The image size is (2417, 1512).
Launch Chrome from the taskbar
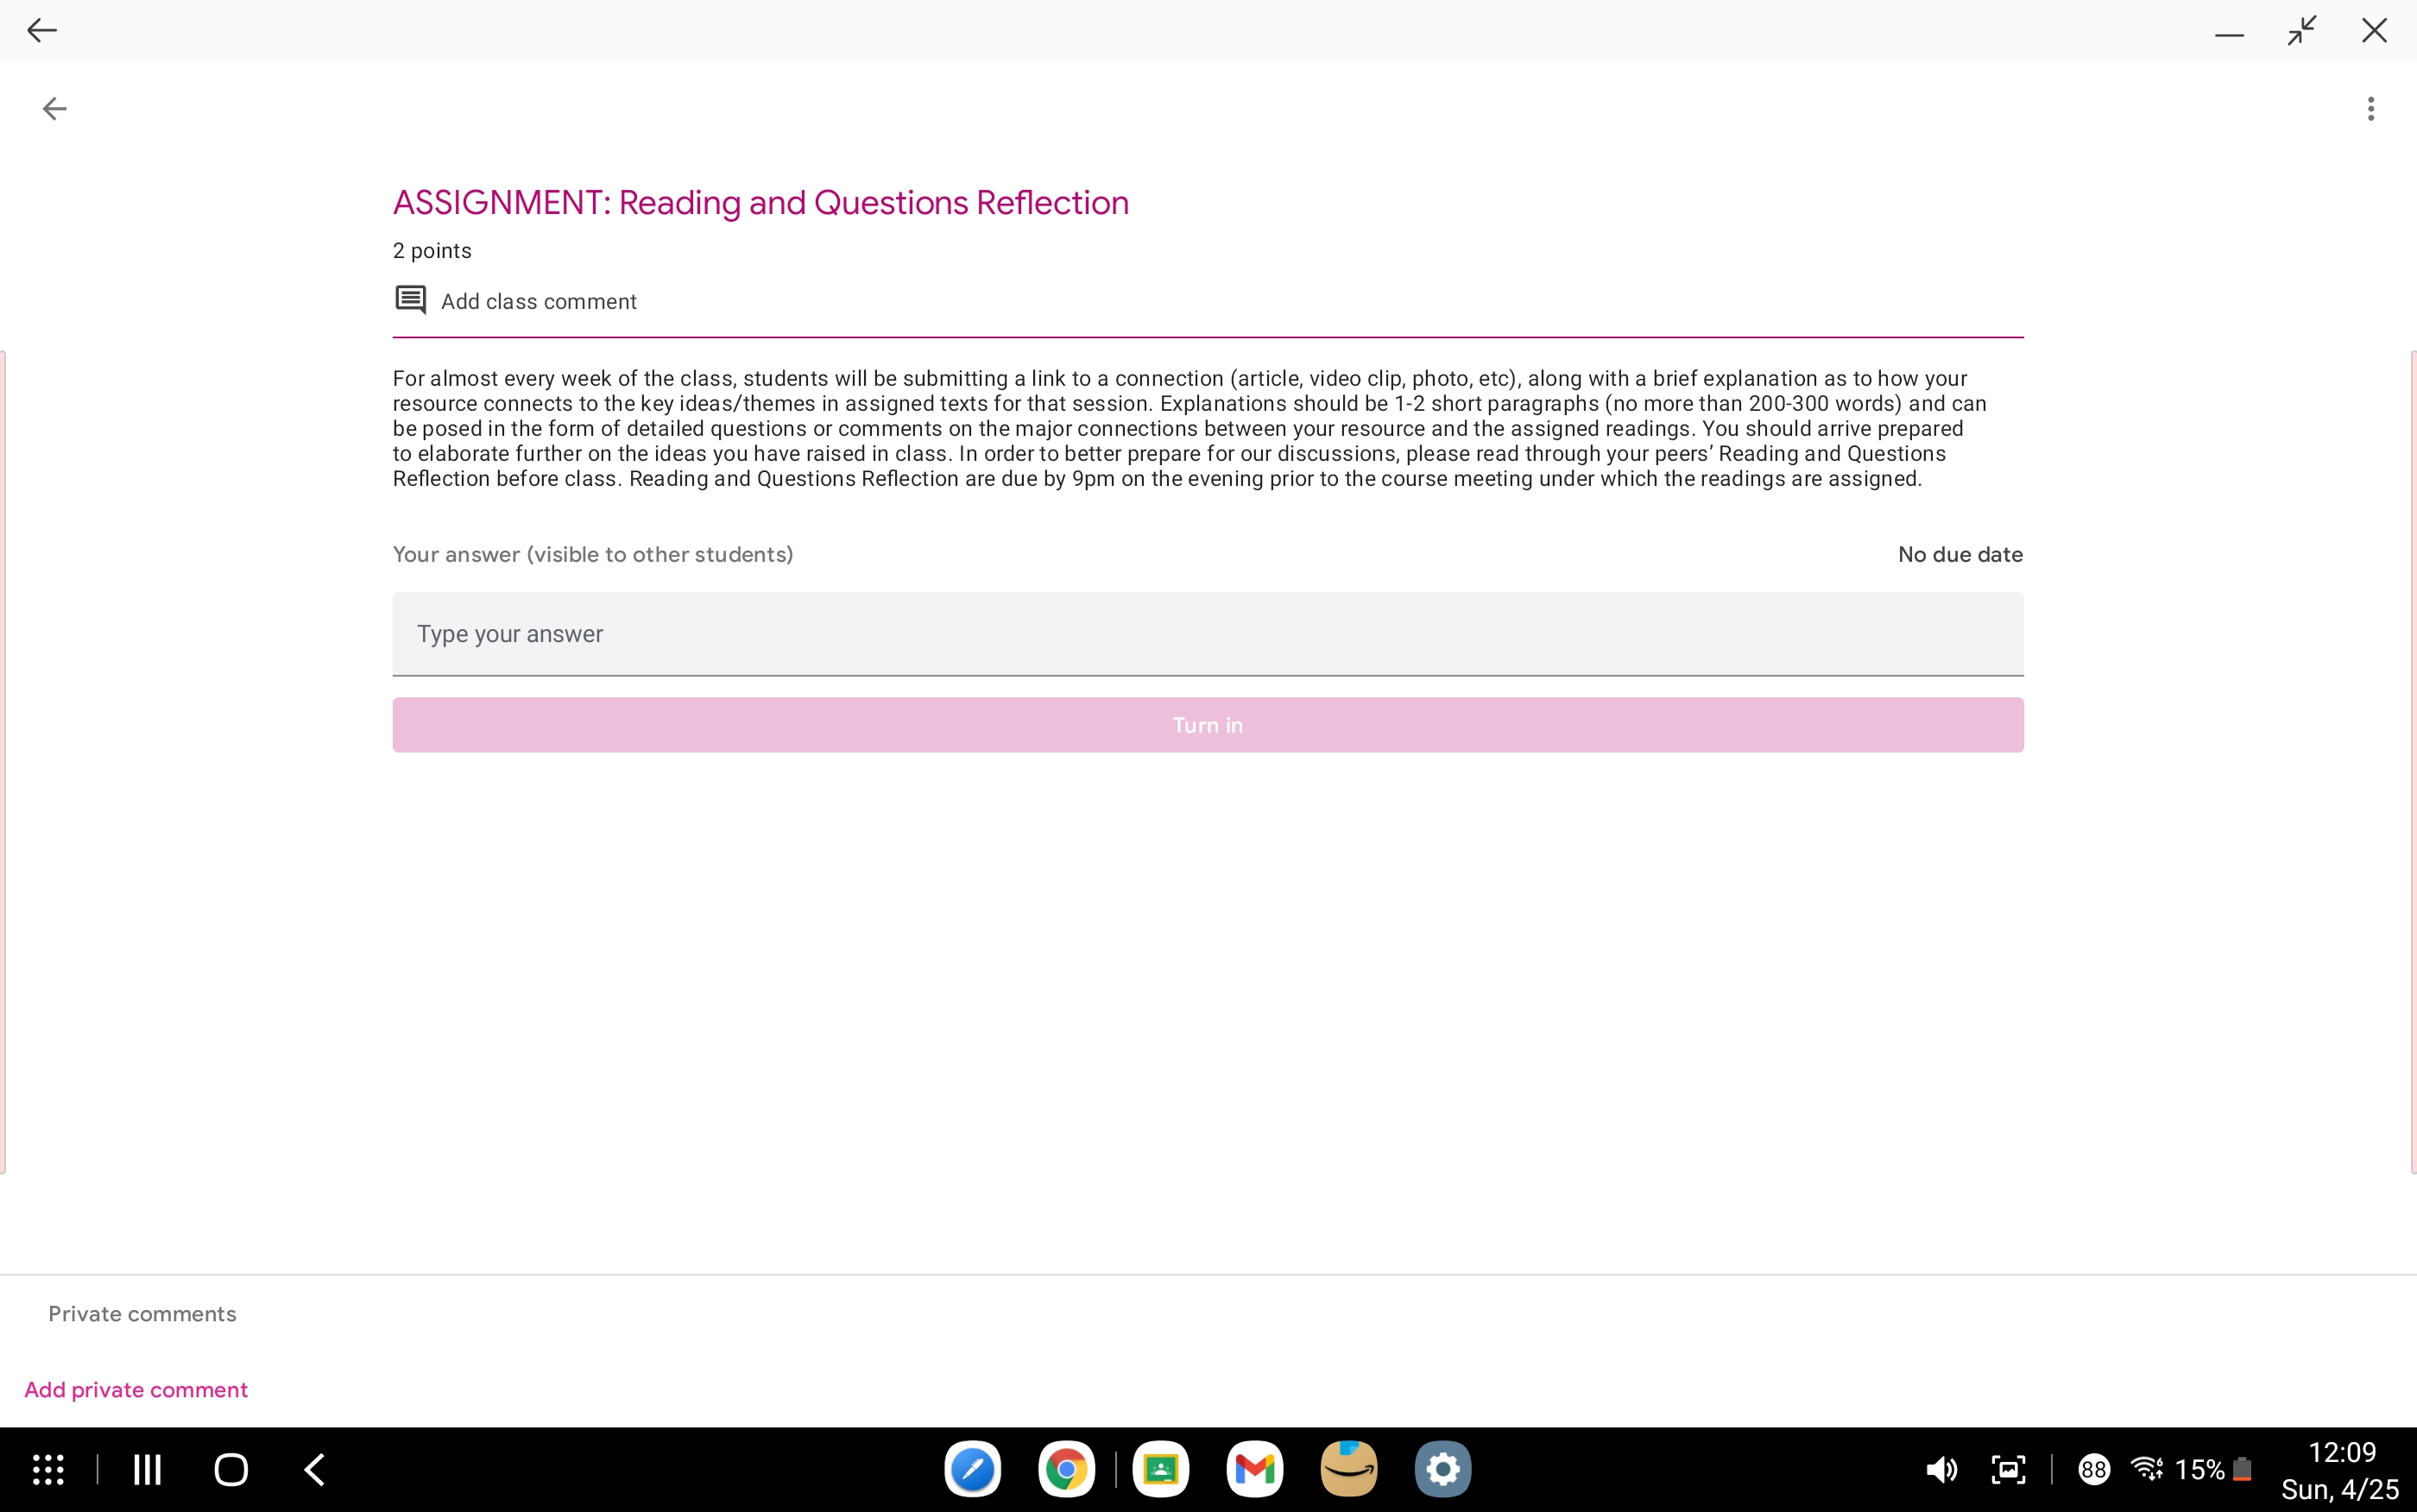coord(1066,1469)
